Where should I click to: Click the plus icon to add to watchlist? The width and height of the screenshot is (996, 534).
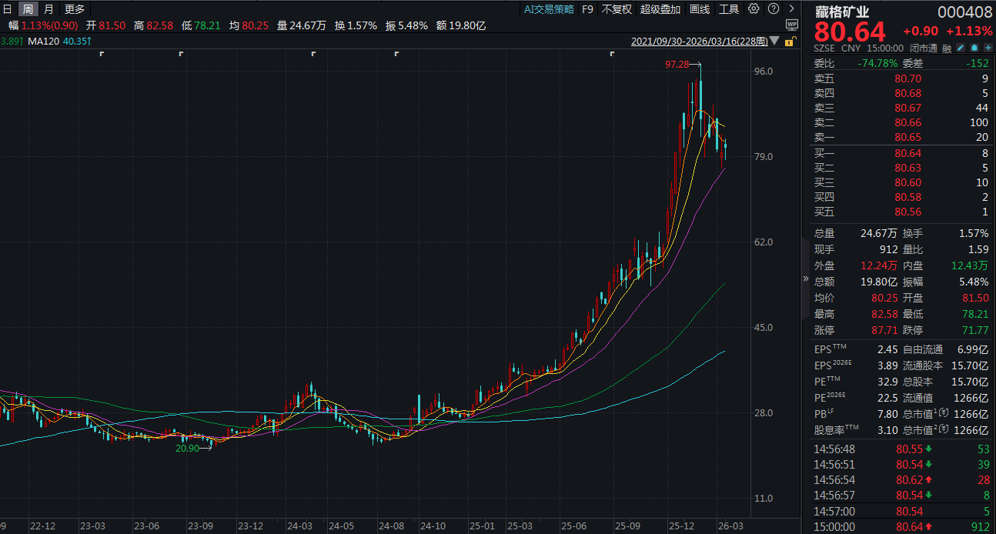(987, 48)
